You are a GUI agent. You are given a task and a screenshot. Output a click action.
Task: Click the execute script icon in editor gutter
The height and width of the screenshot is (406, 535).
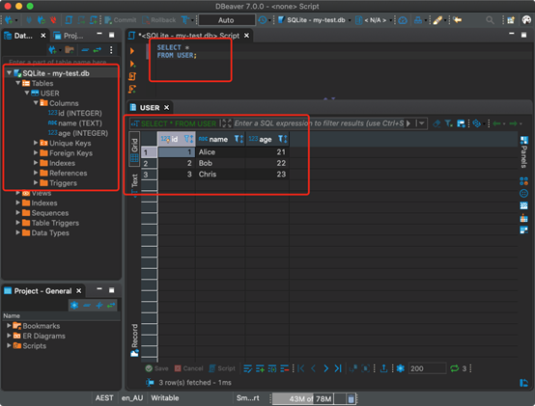132,76
